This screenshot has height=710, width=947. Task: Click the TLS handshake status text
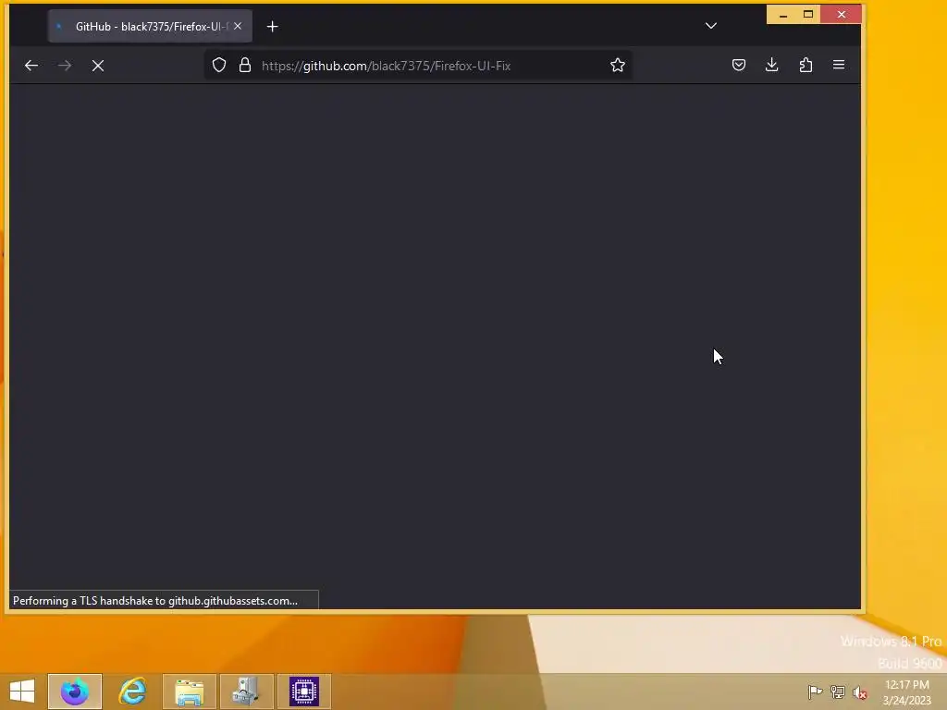pos(155,601)
